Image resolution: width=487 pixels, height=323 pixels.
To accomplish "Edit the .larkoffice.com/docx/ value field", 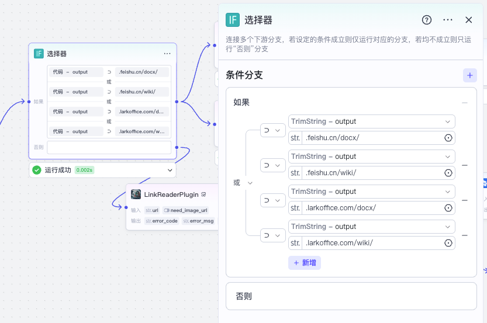I will click(372, 208).
